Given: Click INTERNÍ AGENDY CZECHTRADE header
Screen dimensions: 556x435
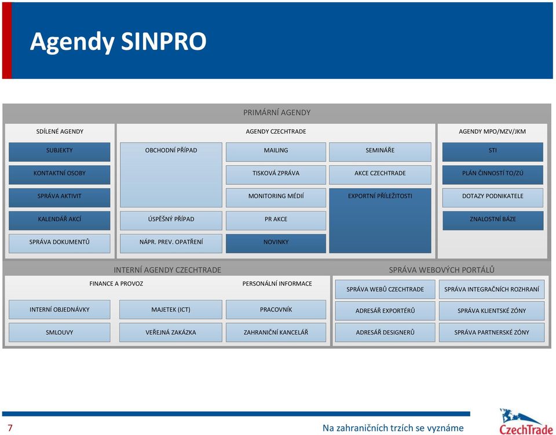Looking at the screenshot, I should coord(167,270).
